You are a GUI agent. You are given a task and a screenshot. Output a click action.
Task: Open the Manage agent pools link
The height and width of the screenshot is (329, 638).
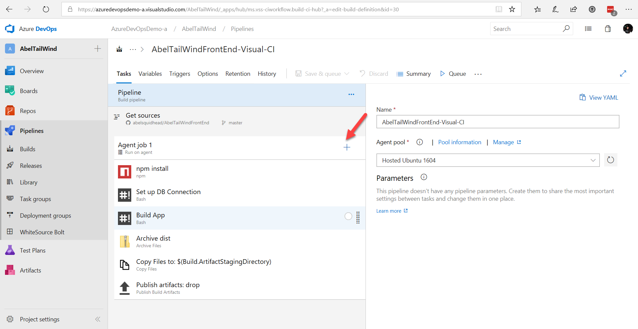507,142
